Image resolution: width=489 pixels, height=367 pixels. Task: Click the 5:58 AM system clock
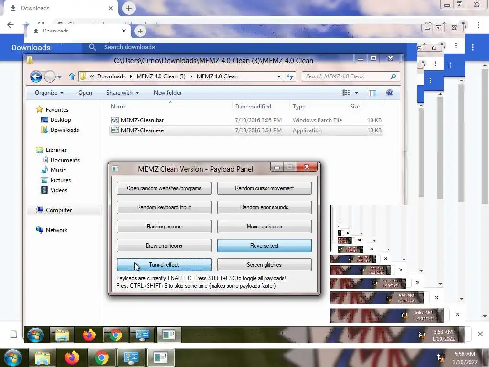465,358
